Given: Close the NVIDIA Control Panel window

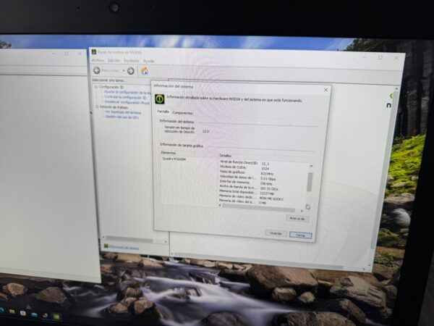Looking at the screenshot, I should point(396,58).
